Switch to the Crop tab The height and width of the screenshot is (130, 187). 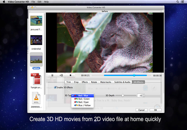[x=76, y=82]
